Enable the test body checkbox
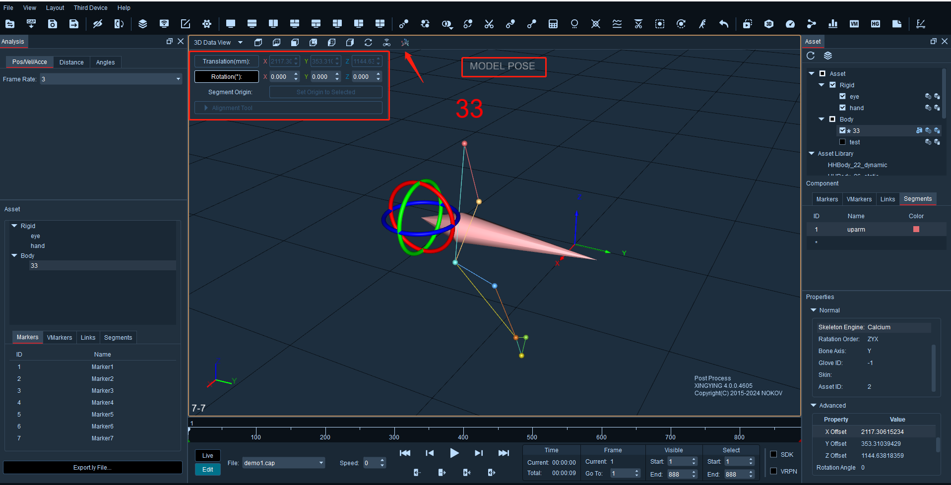The height and width of the screenshot is (485, 951). 842,142
